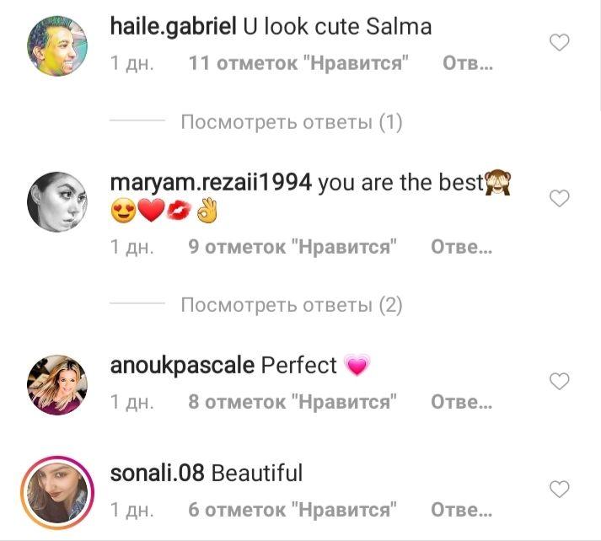Image resolution: width=601 pixels, height=541 pixels.
Task: Like anoukpascale's comment with heart icon
Action: click(559, 381)
